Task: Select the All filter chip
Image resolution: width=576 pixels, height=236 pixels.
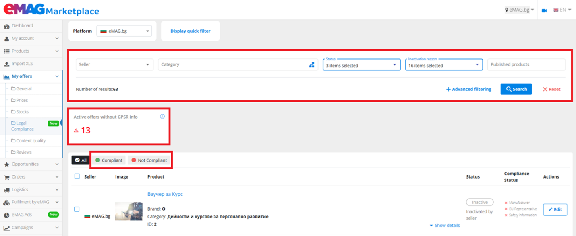Action: click(x=81, y=160)
